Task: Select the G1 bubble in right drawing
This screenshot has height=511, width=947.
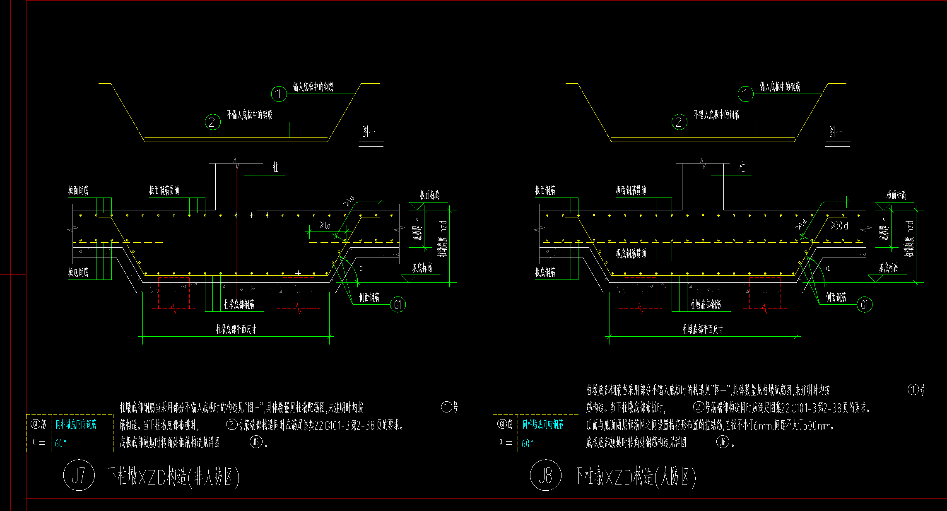Action: (x=864, y=305)
